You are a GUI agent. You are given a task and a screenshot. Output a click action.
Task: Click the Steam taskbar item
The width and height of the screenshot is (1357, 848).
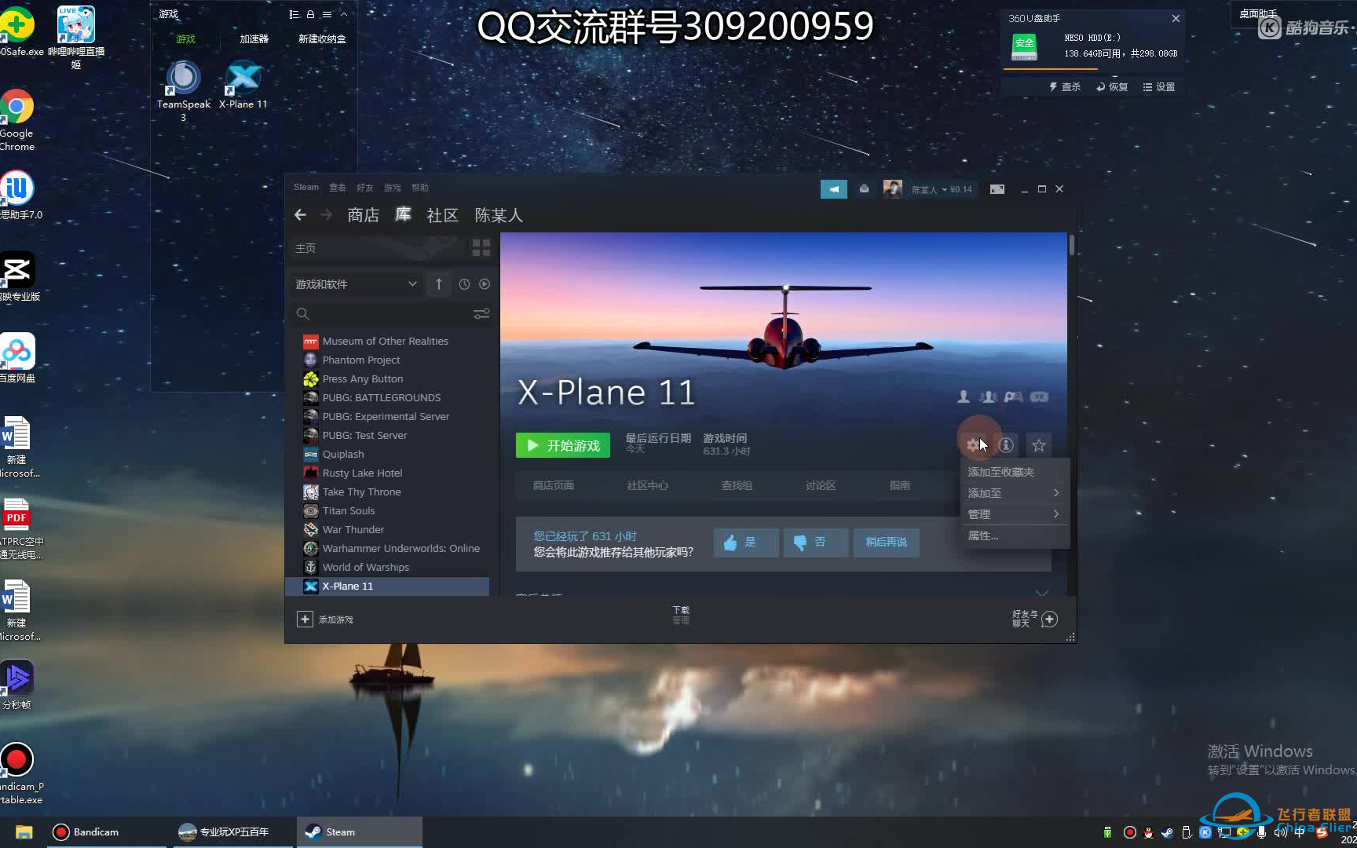point(360,832)
